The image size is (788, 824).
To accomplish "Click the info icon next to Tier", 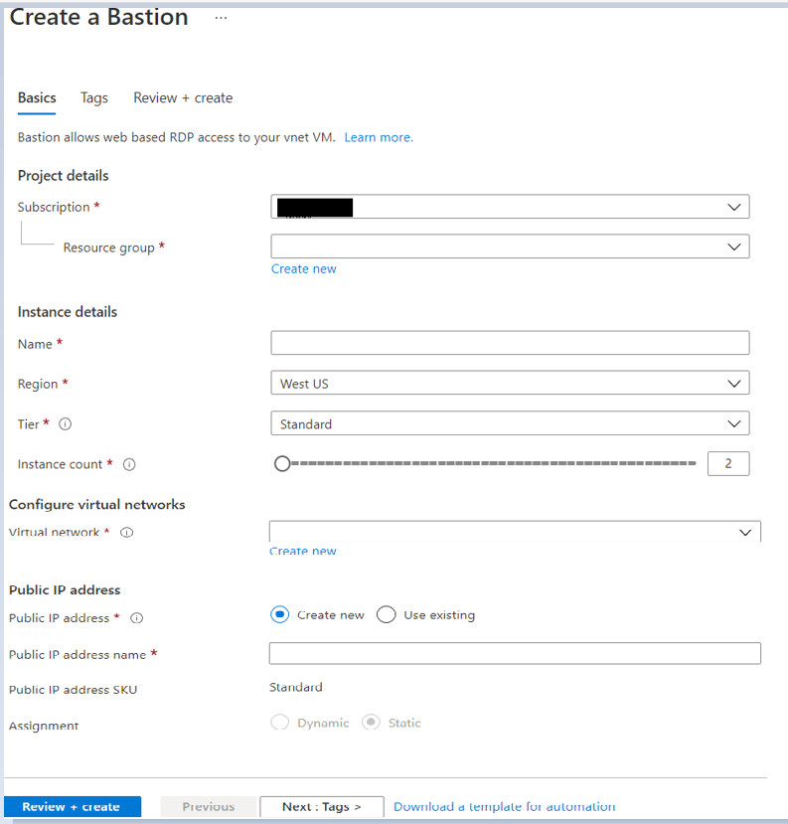I will click(66, 424).
